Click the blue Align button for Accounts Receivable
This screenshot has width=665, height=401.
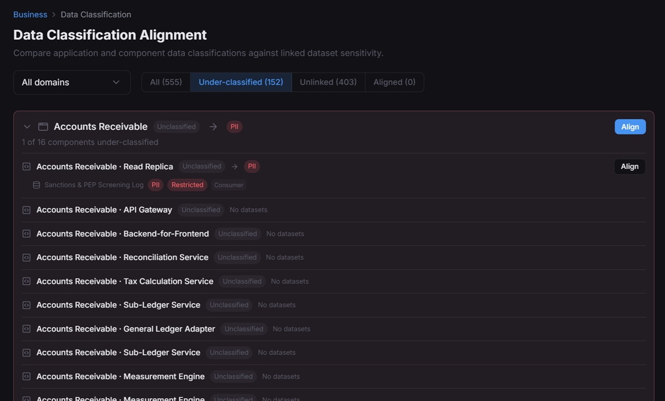click(630, 127)
